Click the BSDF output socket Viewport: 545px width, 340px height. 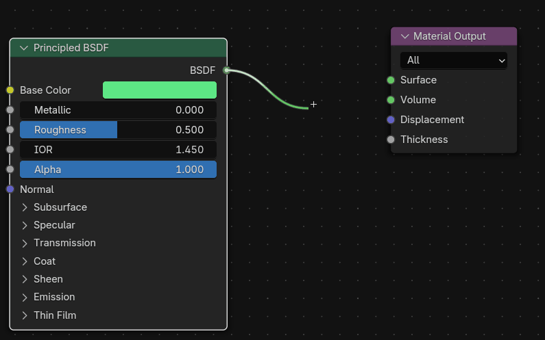pyautogui.click(x=226, y=70)
